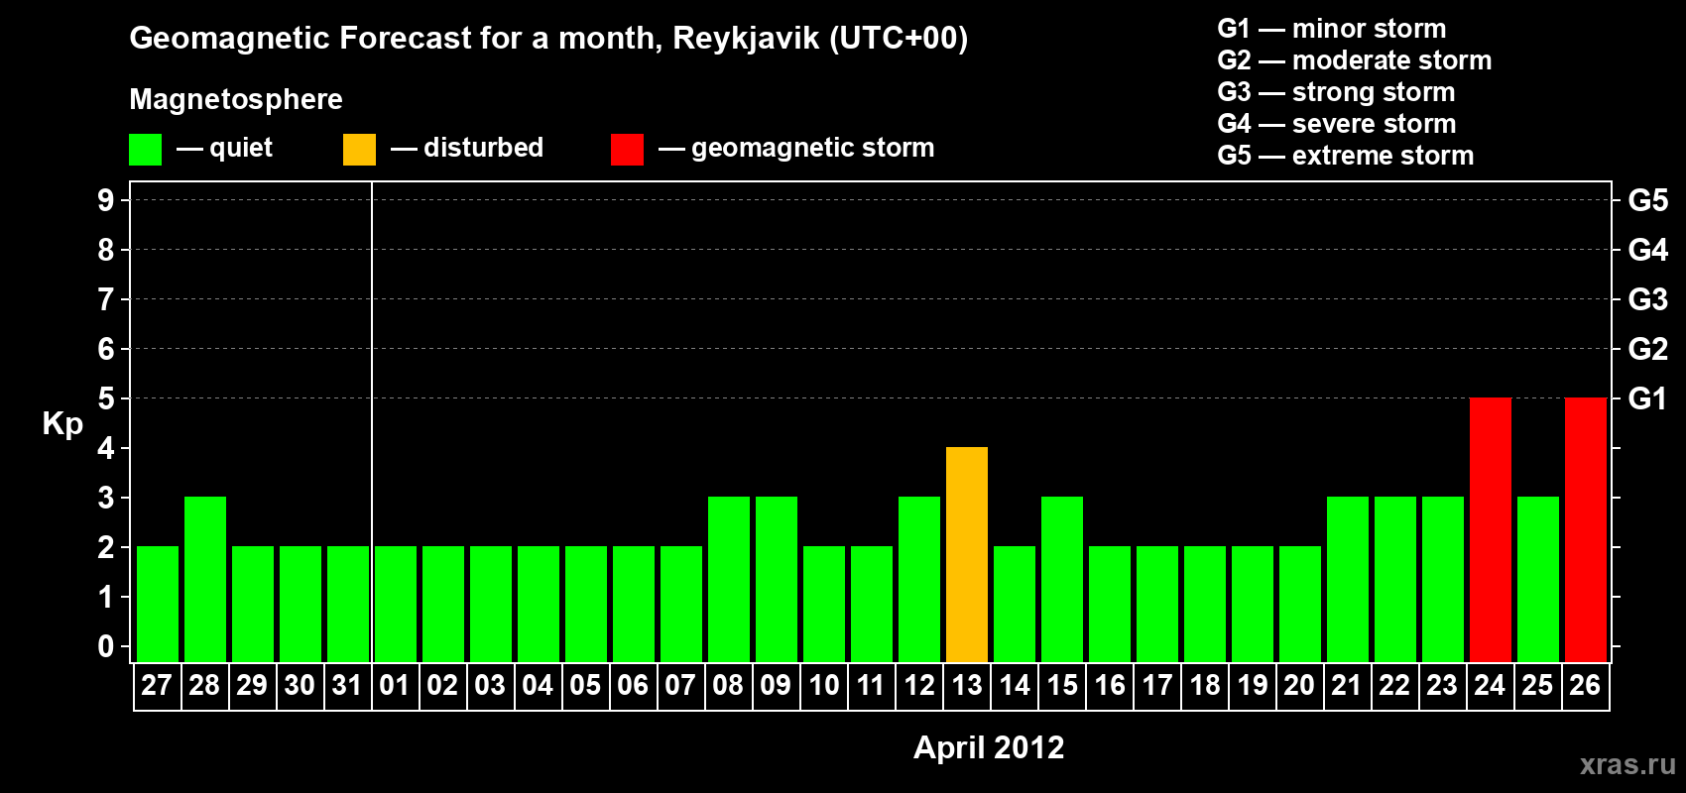Click the G5 right-axis label
The image size is (1686, 793).
click(1648, 200)
